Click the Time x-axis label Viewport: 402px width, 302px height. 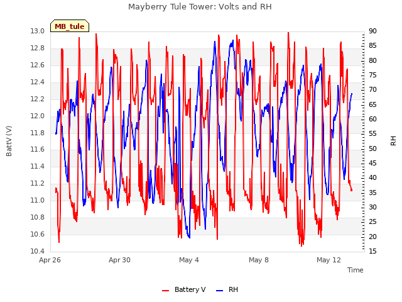click(x=356, y=270)
